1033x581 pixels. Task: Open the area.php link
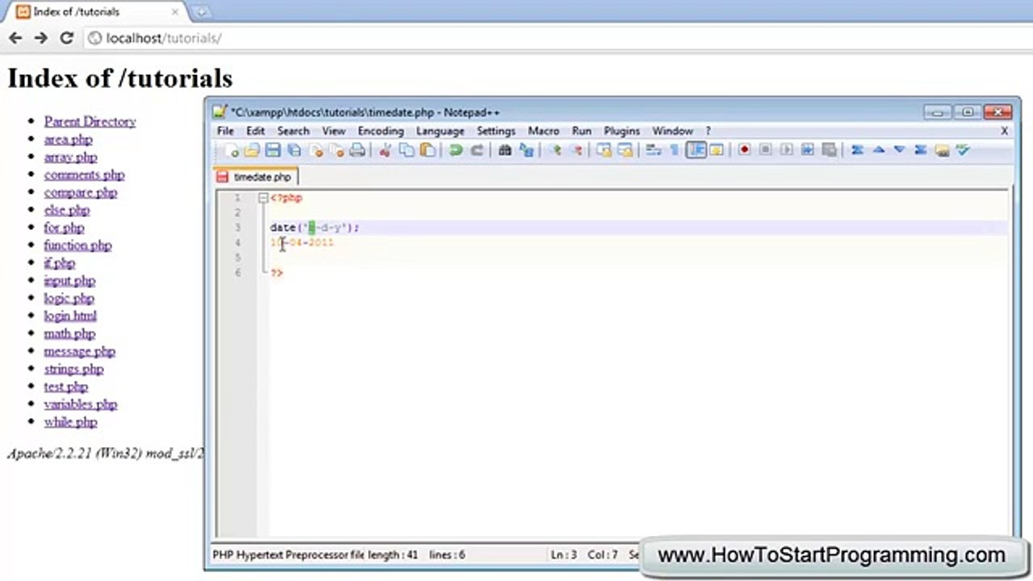(x=68, y=140)
